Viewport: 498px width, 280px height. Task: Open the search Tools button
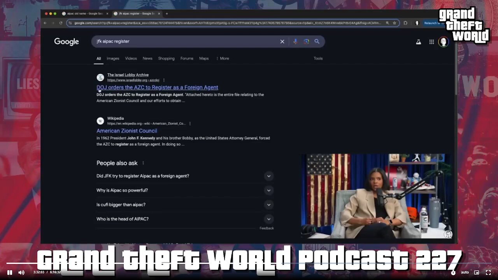318,58
